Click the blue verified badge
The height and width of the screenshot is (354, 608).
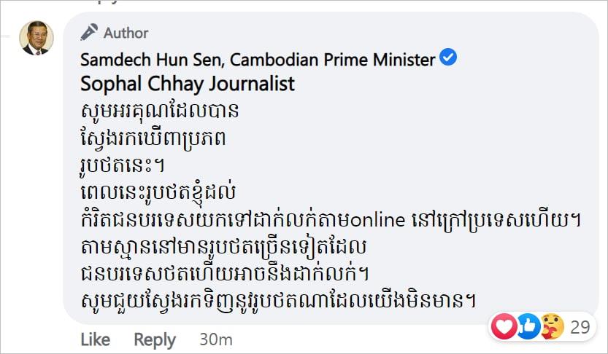[448, 58]
